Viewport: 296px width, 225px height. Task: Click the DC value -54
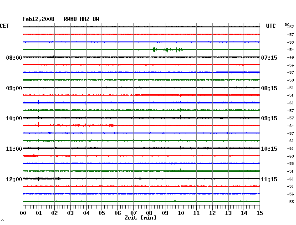coord(291,50)
